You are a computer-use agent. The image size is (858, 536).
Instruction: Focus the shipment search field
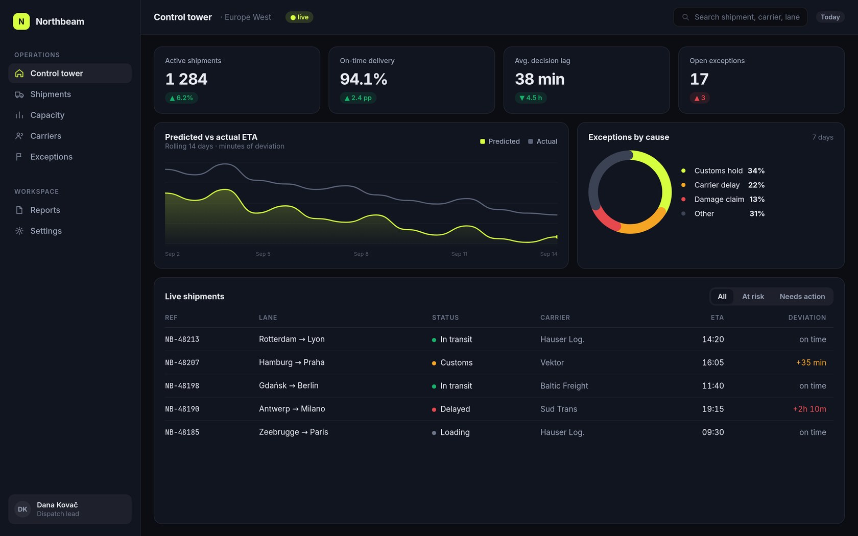pos(740,17)
